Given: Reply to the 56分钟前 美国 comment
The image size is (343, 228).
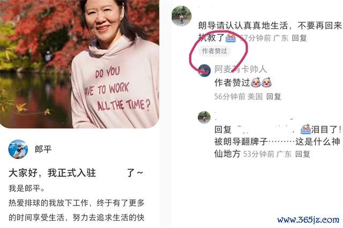Looking at the screenshot, I should tap(274, 96).
